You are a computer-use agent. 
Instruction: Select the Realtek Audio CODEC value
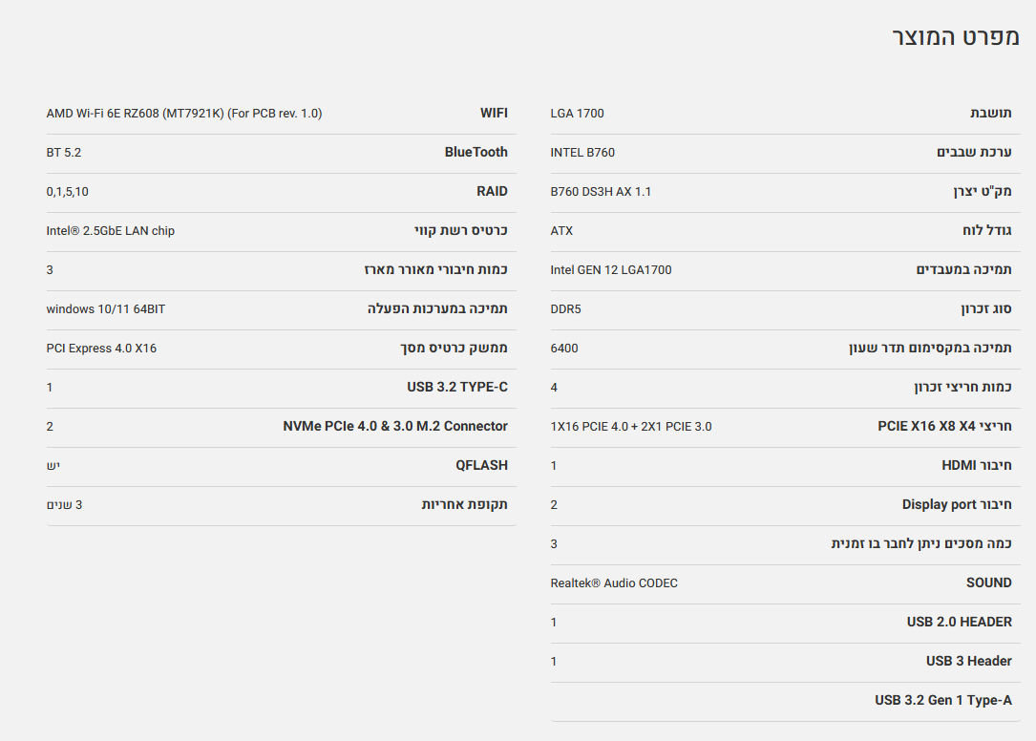(614, 583)
